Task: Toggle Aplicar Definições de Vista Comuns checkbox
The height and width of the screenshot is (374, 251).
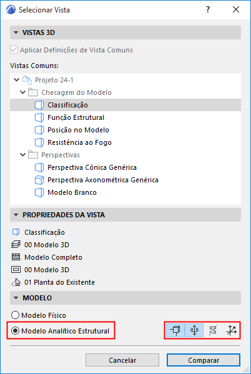Action: pyautogui.click(x=14, y=50)
